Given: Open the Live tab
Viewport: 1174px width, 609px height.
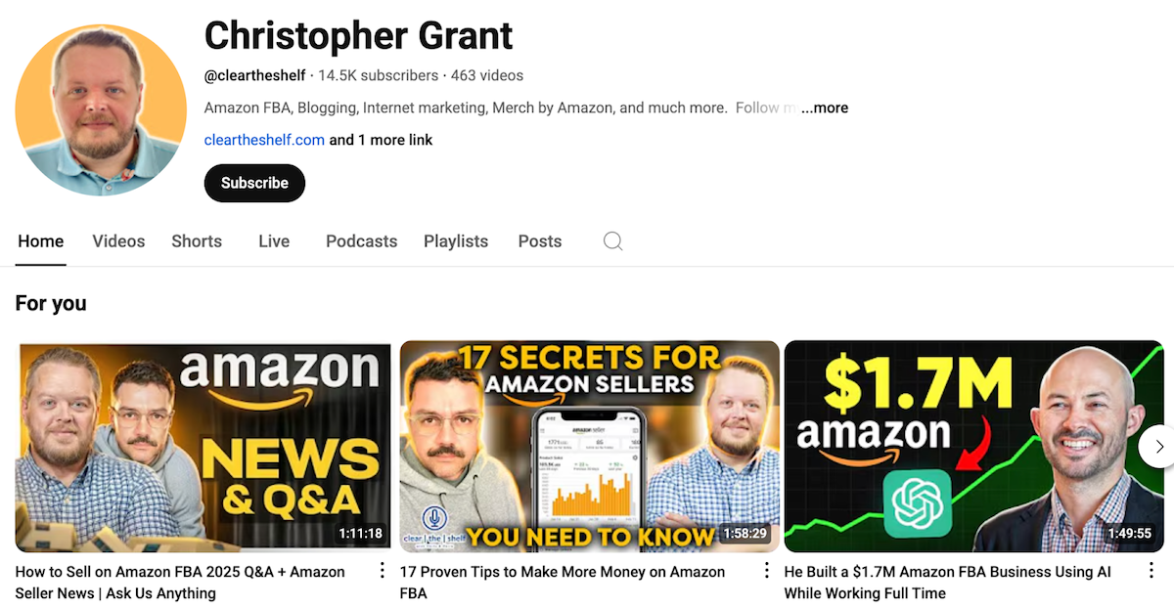Looking at the screenshot, I should tap(274, 241).
